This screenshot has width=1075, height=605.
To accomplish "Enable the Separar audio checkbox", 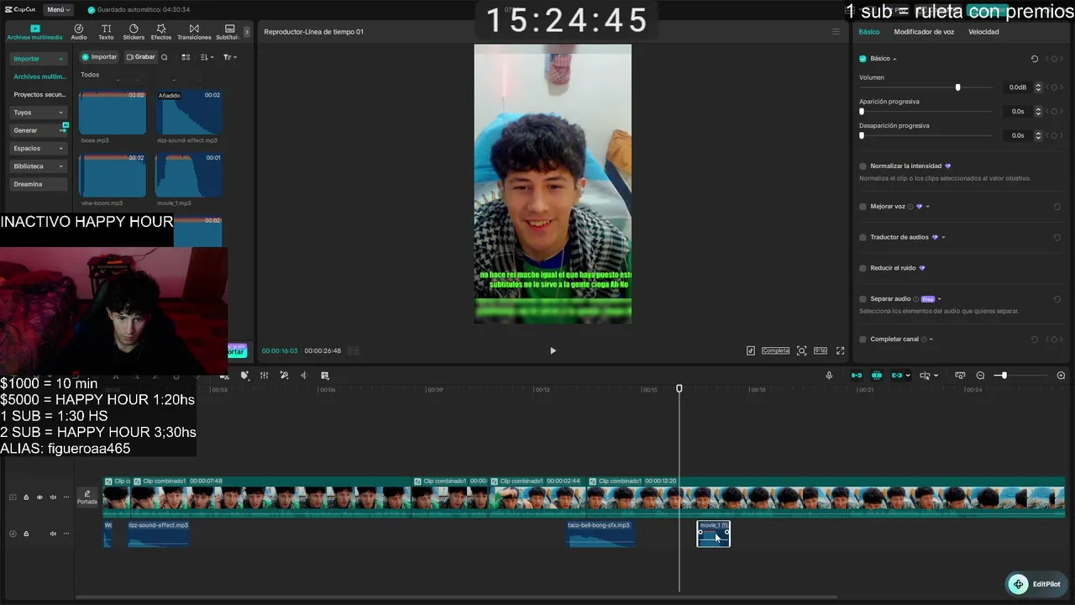I will [x=863, y=299].
